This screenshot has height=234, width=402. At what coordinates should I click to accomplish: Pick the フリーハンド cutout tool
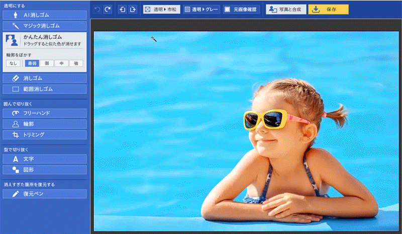coord(44,113)
